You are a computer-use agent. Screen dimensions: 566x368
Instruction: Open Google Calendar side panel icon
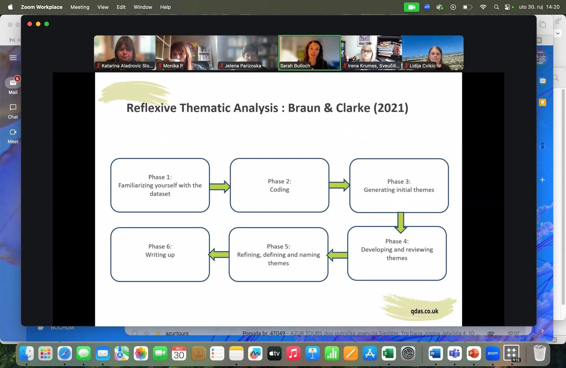[x=542, y=81]
